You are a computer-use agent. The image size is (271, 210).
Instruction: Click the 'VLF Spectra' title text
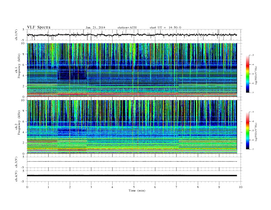39,27
